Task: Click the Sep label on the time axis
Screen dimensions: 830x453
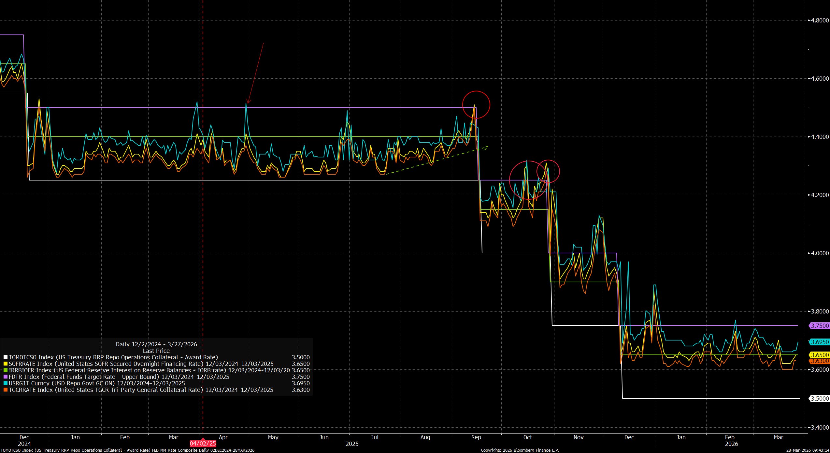Action: click(x=476, y=437)
